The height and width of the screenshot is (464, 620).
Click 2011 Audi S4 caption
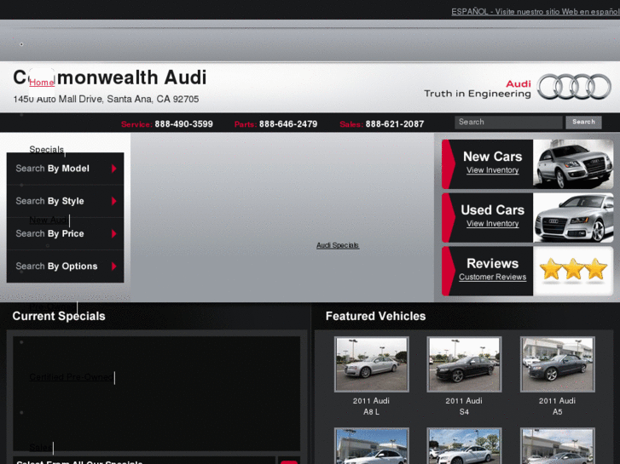click(464, 406)
